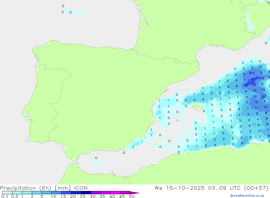
Task: Click the "30" legend label
Action: 92,196
